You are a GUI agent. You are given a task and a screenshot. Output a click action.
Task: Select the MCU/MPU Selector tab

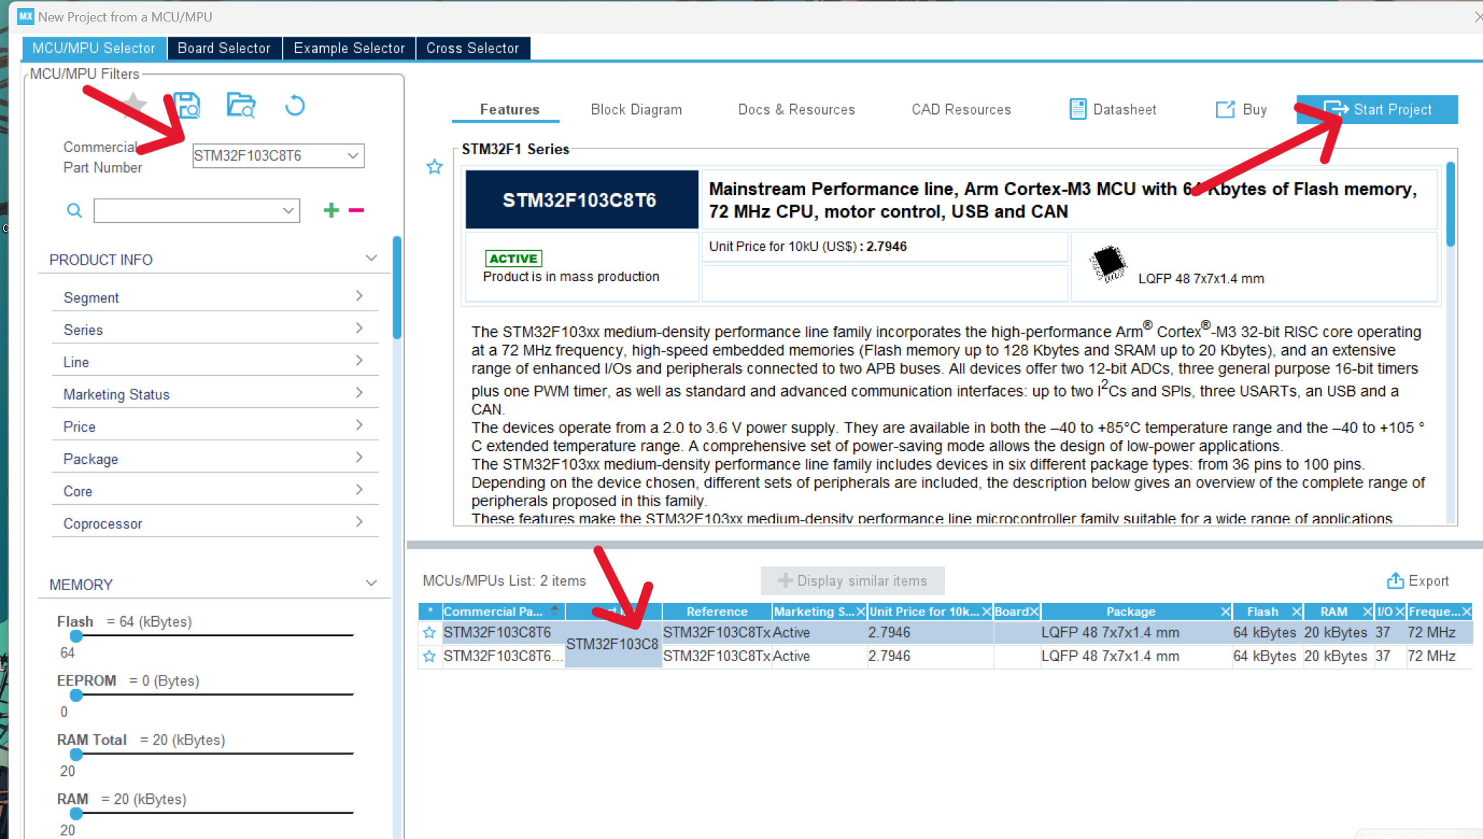tap(94, 48)
